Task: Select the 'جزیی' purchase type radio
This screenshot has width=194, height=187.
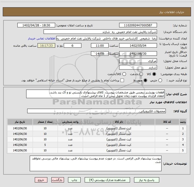Action: 160,81
